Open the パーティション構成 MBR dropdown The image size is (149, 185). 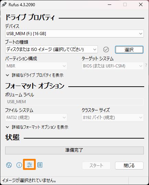(36, 66)
